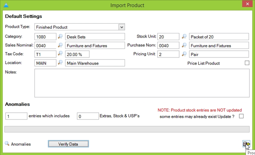
Task: Click the Tax Code search magnifier icon
Action: tap(60, 53)
